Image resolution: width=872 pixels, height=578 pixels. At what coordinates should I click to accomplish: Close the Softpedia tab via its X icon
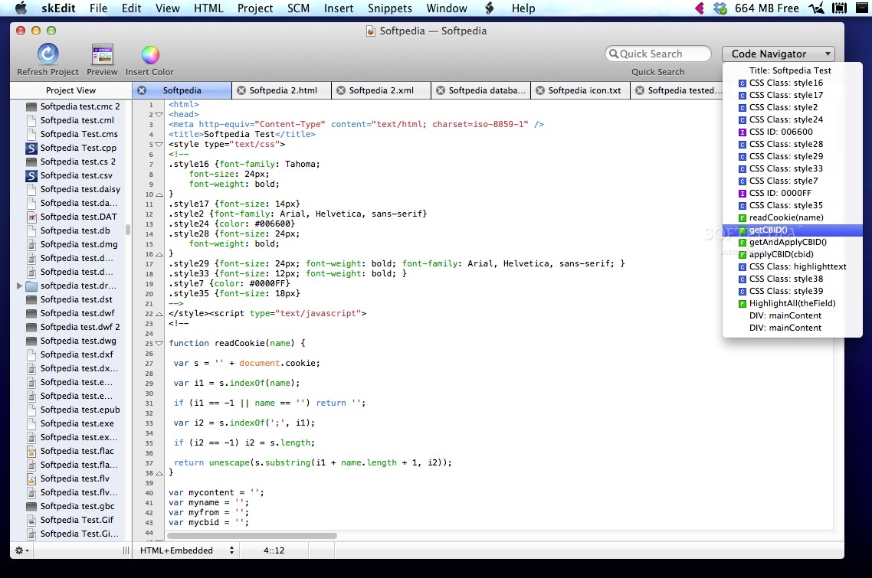tap(142, 90)
